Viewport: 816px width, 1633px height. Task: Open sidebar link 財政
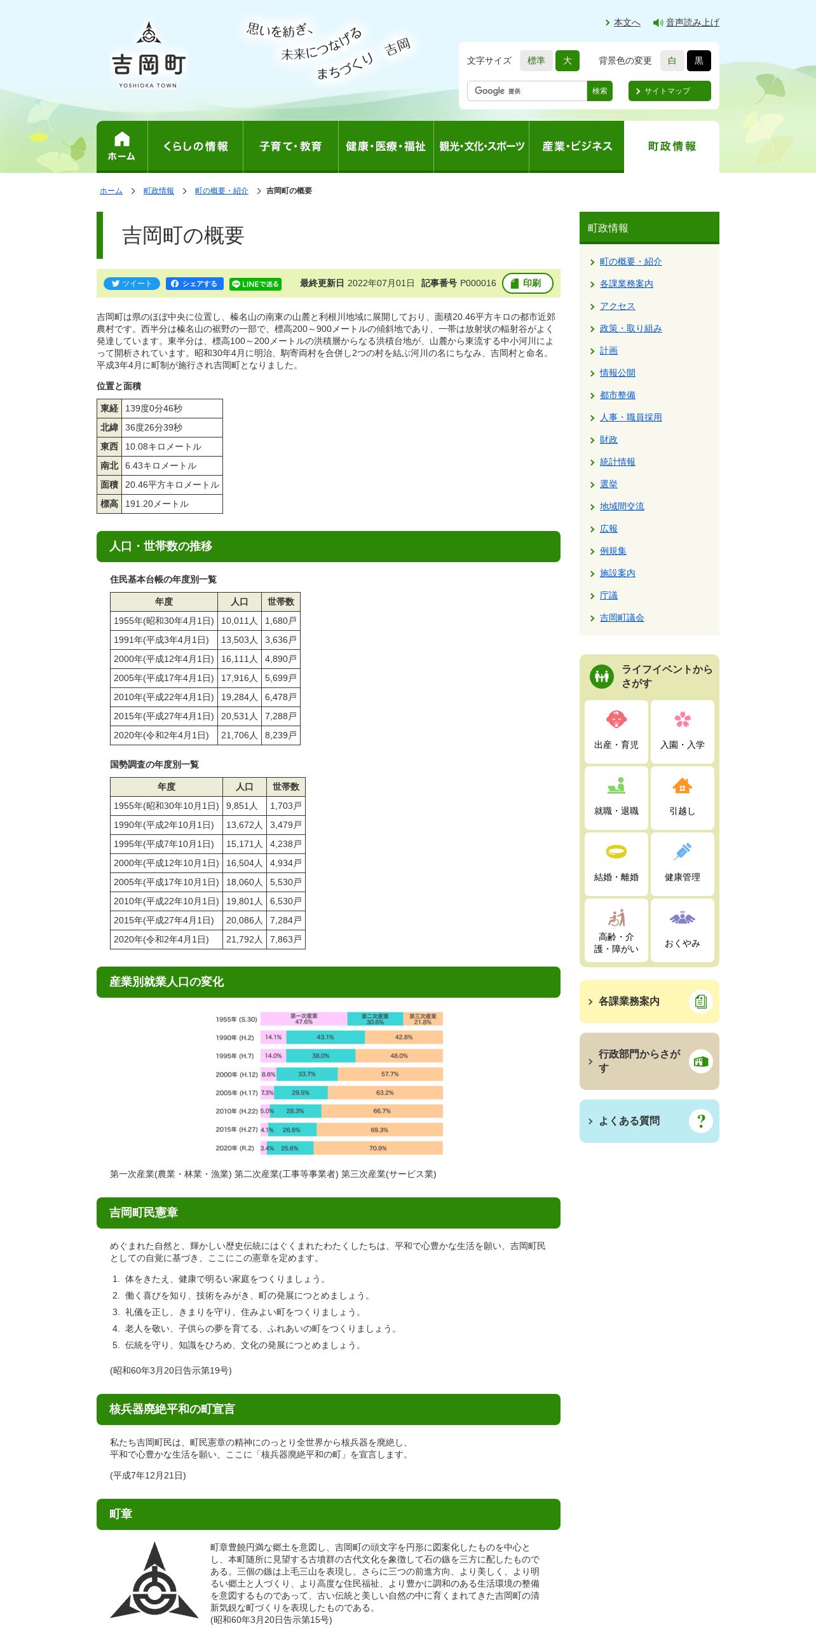tap(608, 439)
